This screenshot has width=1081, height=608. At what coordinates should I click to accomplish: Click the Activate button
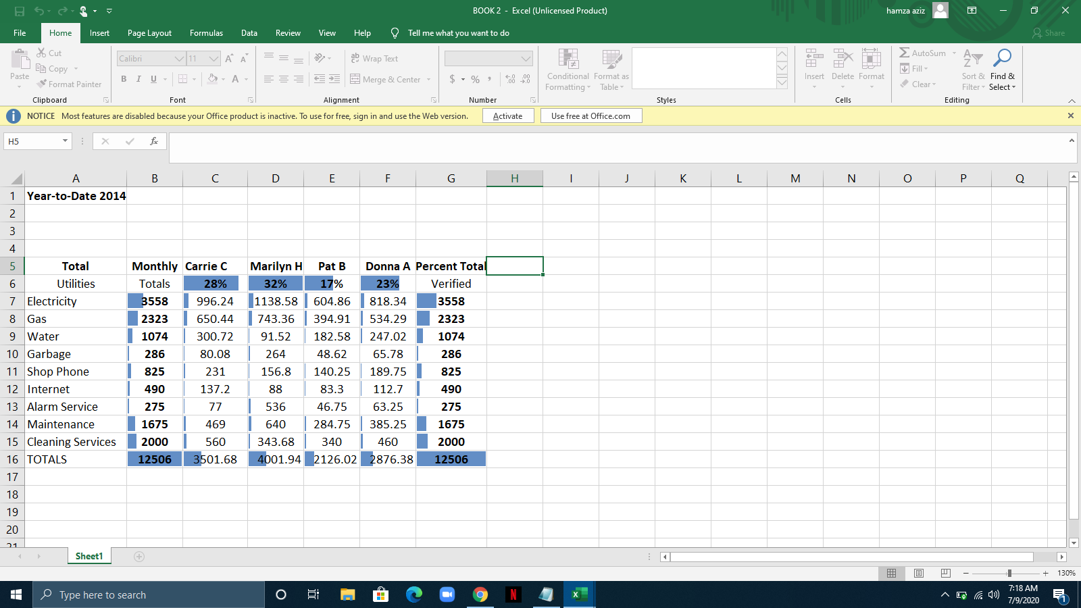[507, 116]
